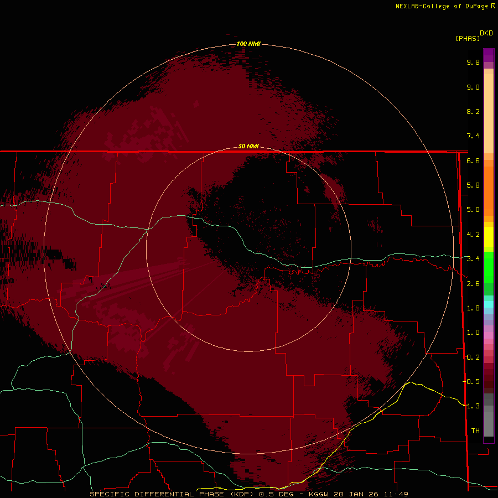Click the purple color band at the top of the legend
Screen dimensions: 498x498
489,55
